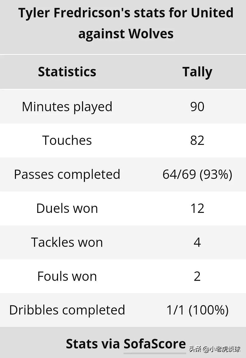The image size is (246, 358).
Task: Open the SofaScore link in footer
Action: pyautogui.click(x=155, y=344)
